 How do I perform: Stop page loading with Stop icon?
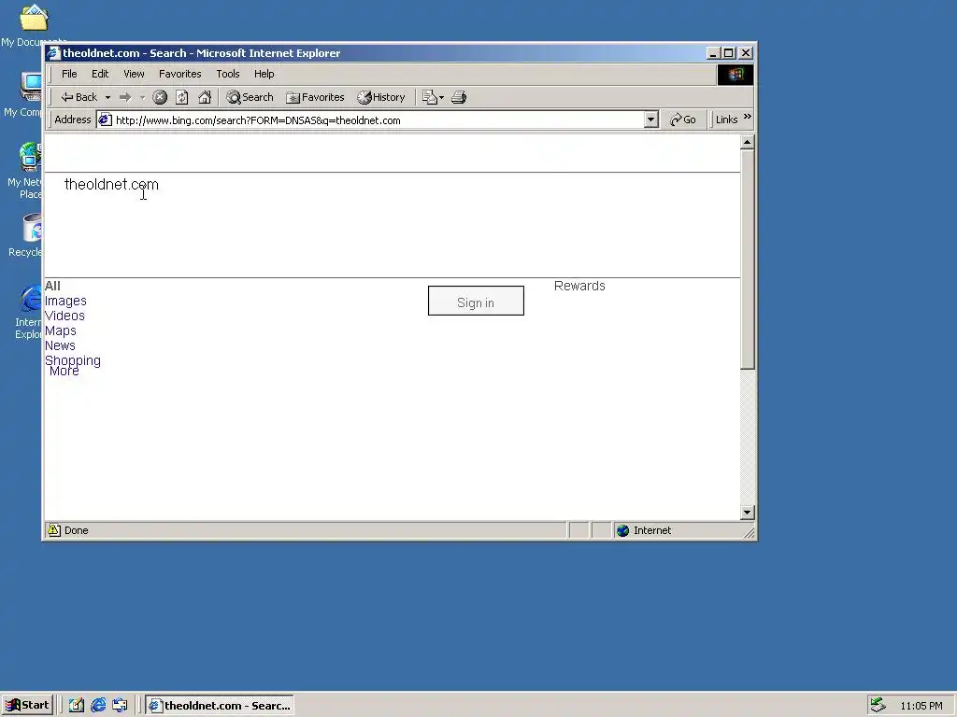click(160, 97)
